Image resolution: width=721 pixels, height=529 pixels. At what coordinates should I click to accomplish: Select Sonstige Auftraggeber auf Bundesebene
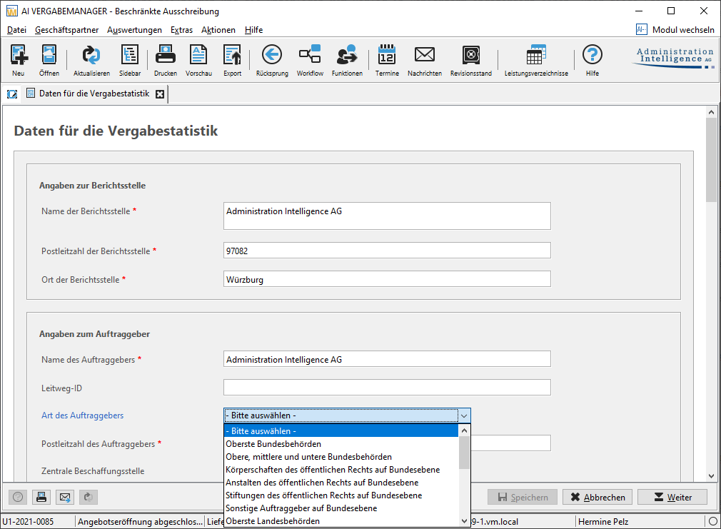(341, 508)
